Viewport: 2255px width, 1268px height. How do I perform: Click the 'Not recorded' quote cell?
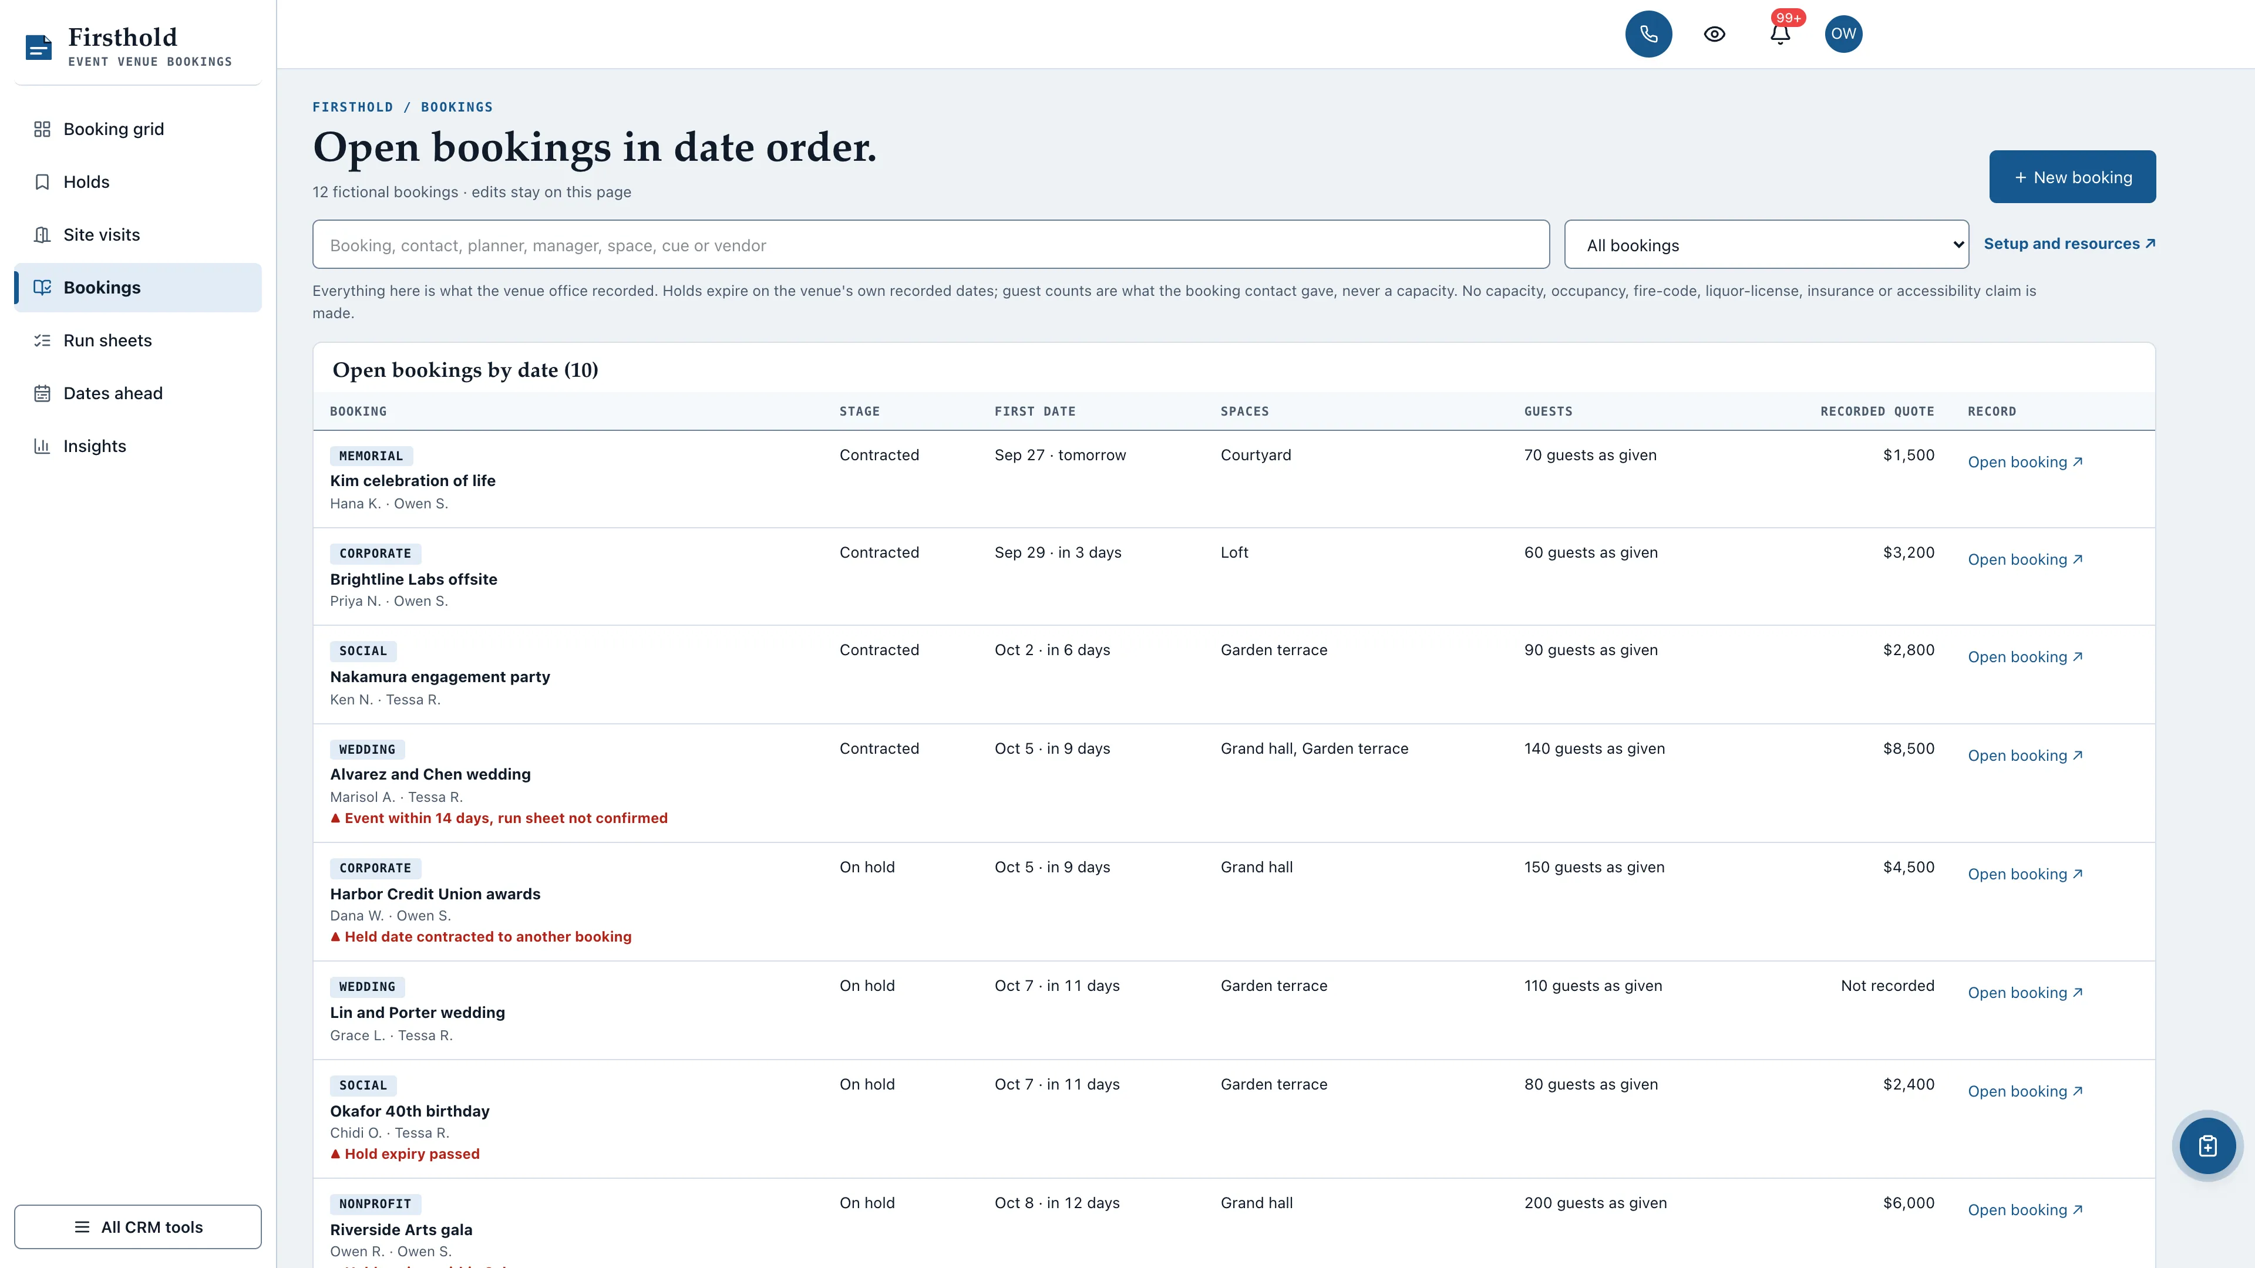point(1887,986)
